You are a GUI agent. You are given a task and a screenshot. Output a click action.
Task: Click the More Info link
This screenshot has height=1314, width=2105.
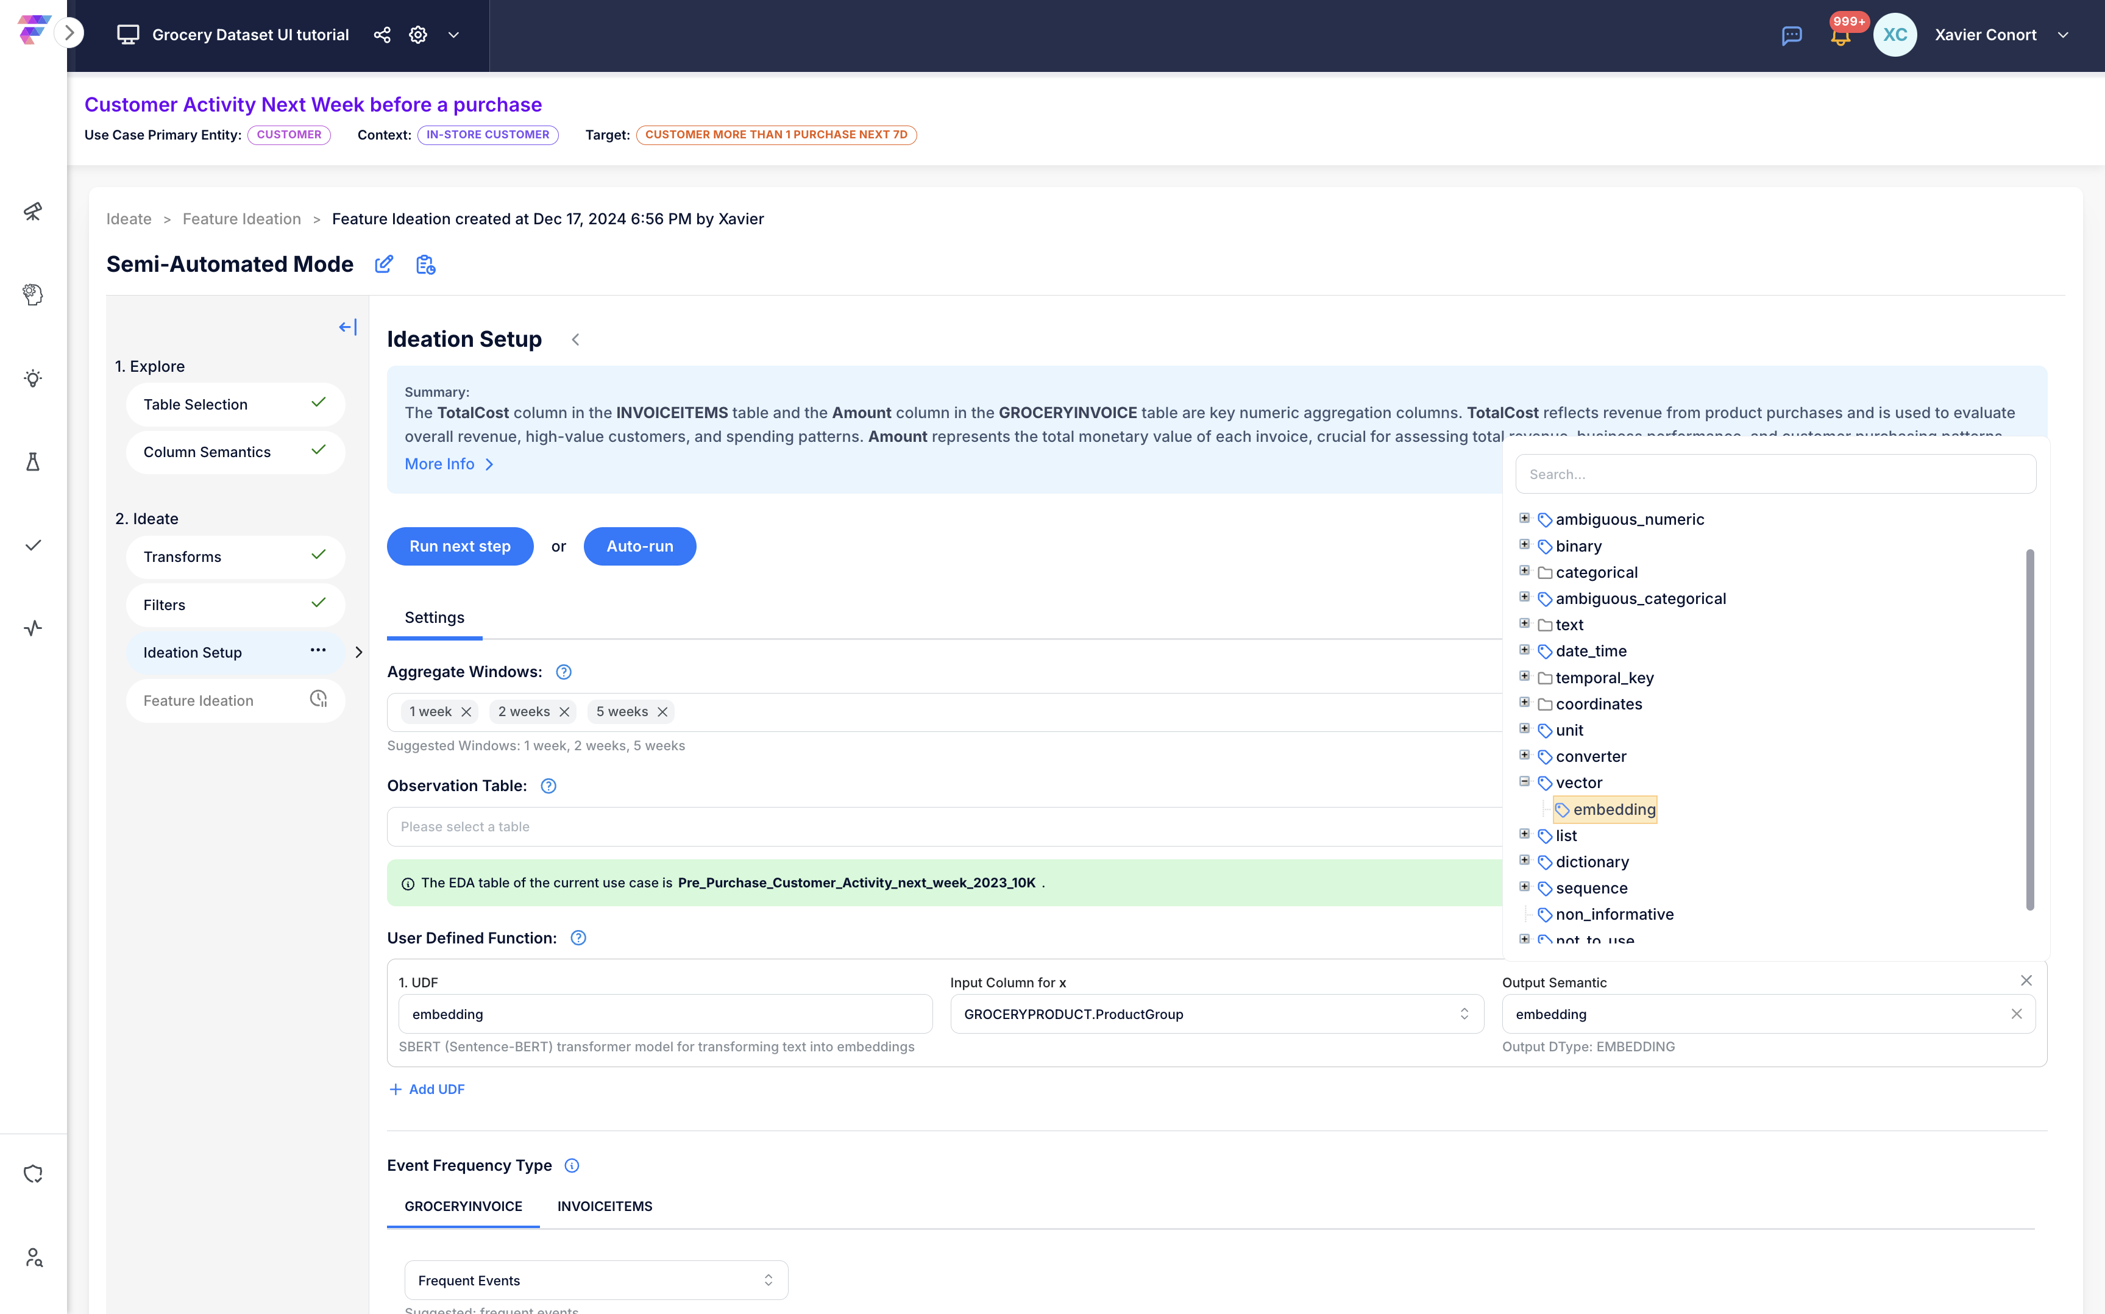pos(449,464)
